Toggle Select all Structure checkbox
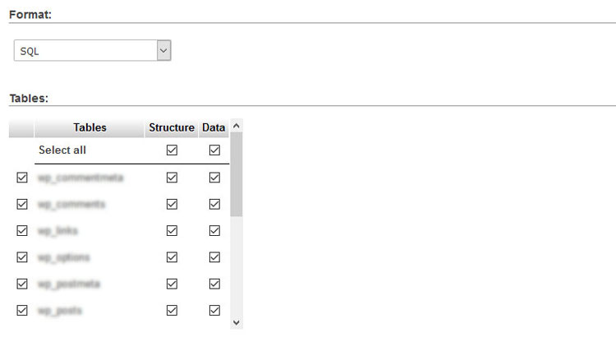The image size is (616, 351). tap(172, 150)
